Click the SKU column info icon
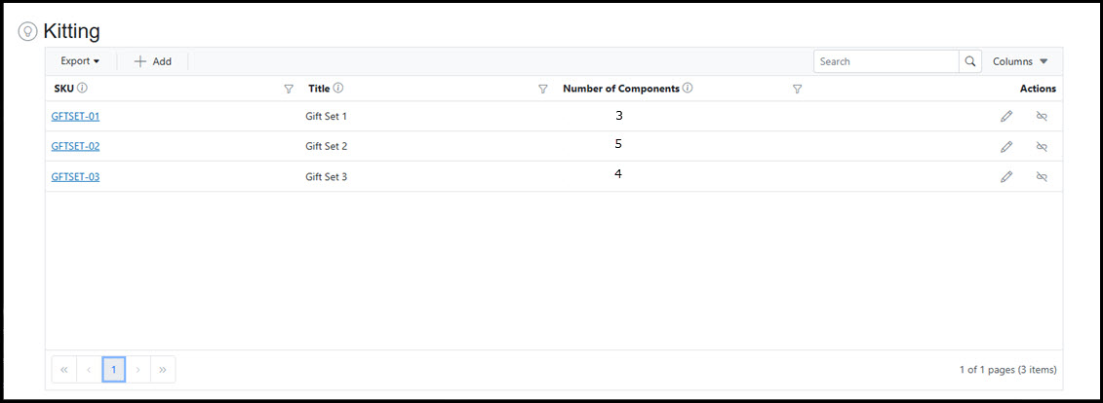 point(83,89)
